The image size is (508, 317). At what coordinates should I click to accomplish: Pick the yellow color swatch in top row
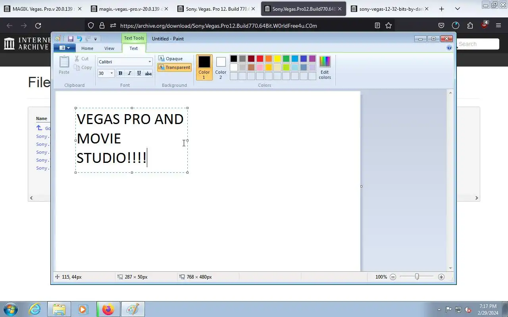pos(277,59)
